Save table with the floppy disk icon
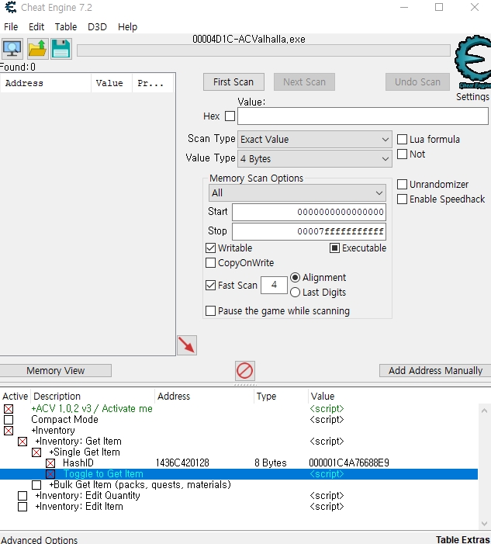This screenshot has width=491, height=544. pyautogui.click(x=61, y=49)
